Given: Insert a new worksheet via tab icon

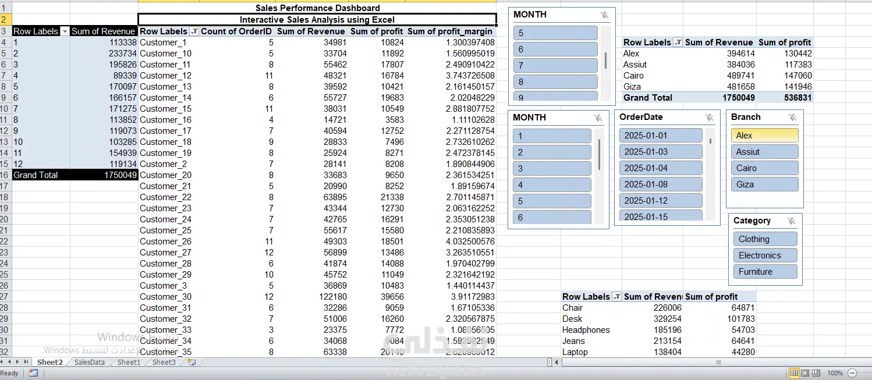Looking at the screenshot, I should click(192, 362).
